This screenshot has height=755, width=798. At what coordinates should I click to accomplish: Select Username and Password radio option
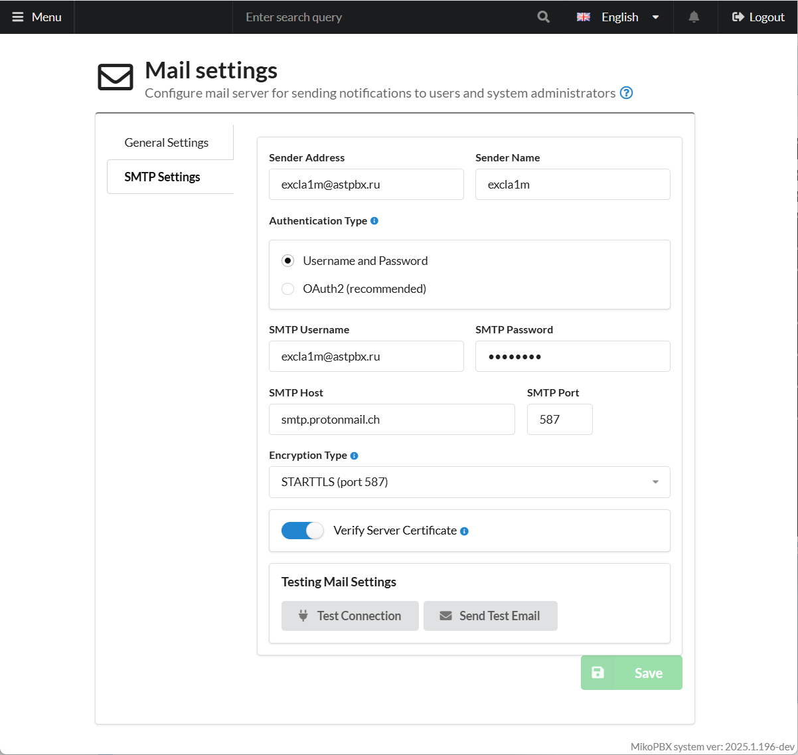288,261
